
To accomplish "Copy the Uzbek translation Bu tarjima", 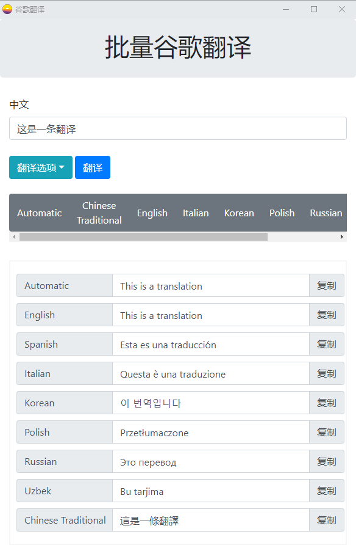I will point(326,491).
